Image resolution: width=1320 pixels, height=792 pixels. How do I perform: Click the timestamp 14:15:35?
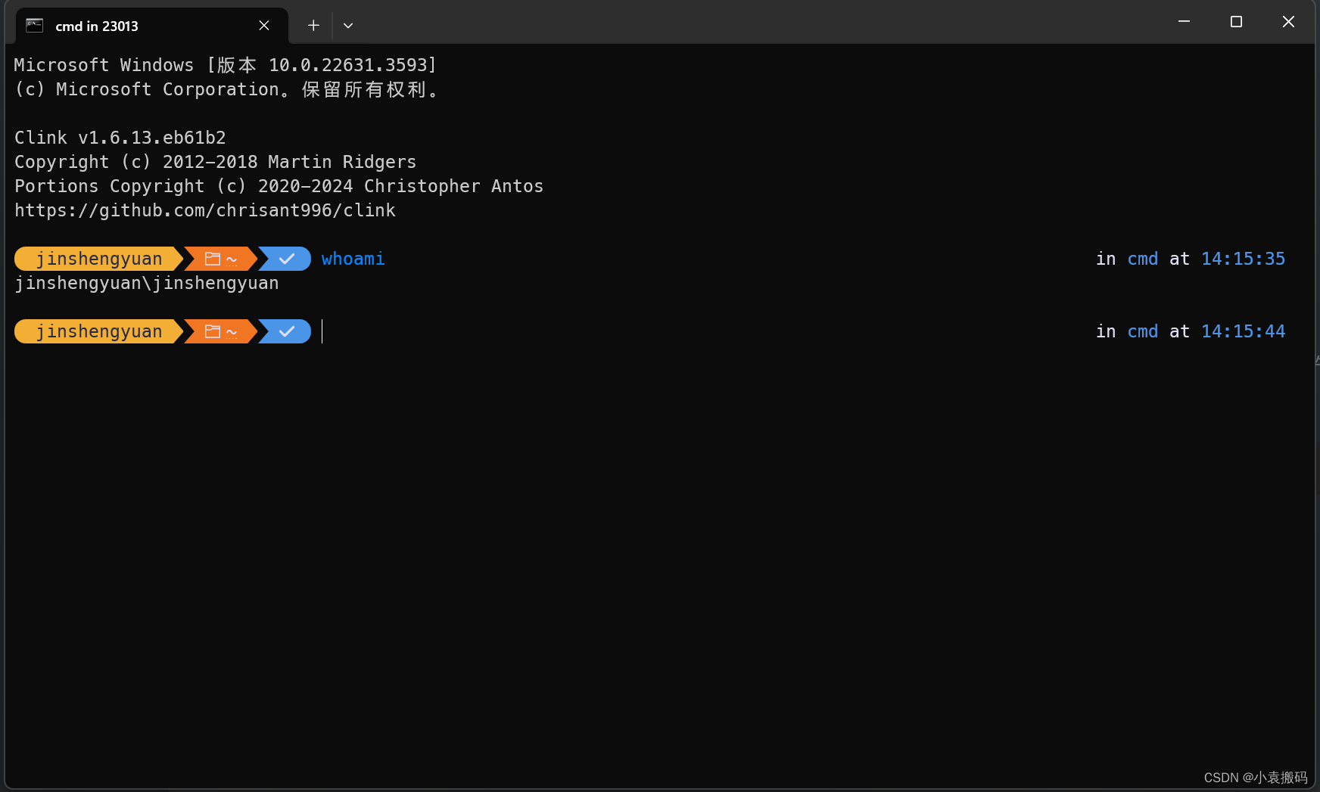point(1243,259)
